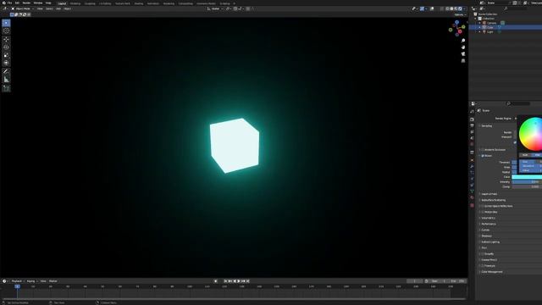Viewport: 542px width, 305px height.
Task: Adjust the Bloom Intensity slider
Action: pyautogui.click(x=527, y=182)
